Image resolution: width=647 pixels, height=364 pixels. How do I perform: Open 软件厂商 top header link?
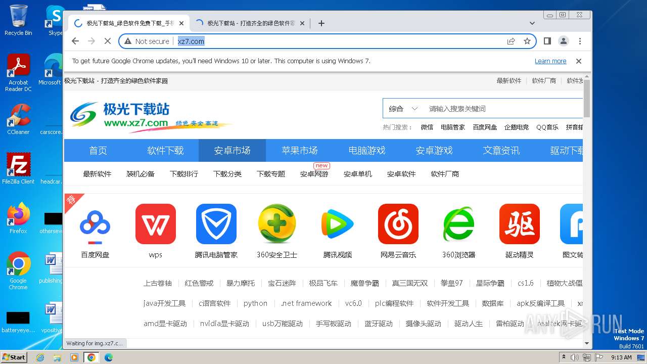(x=544, y=81)
